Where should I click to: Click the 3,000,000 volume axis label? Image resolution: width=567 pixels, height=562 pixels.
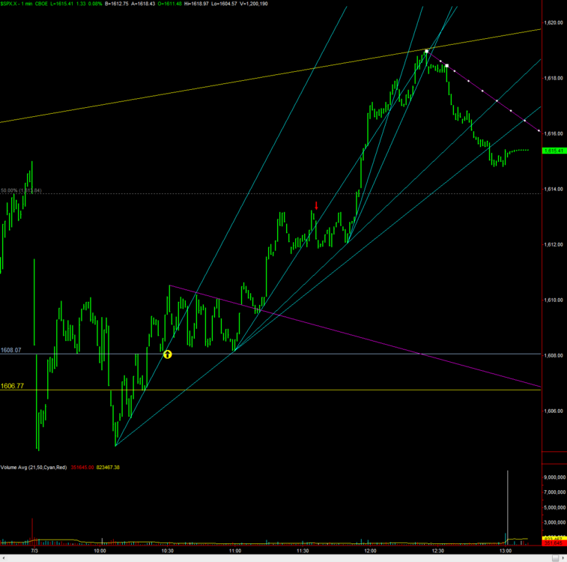[555, 522]
